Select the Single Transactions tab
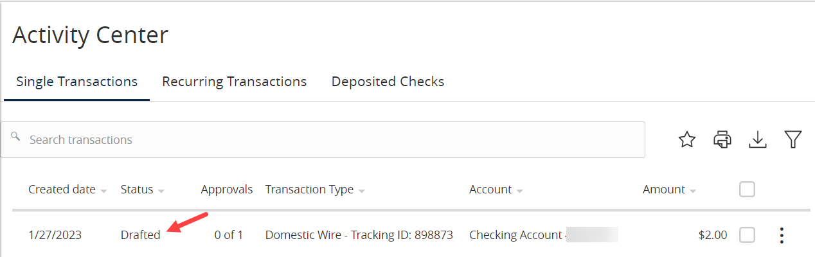The height and width of the screenshot is (257, 815). [77, 82]
